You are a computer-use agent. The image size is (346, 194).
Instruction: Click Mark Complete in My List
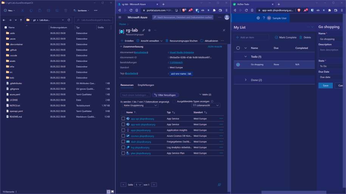[285, 37]
